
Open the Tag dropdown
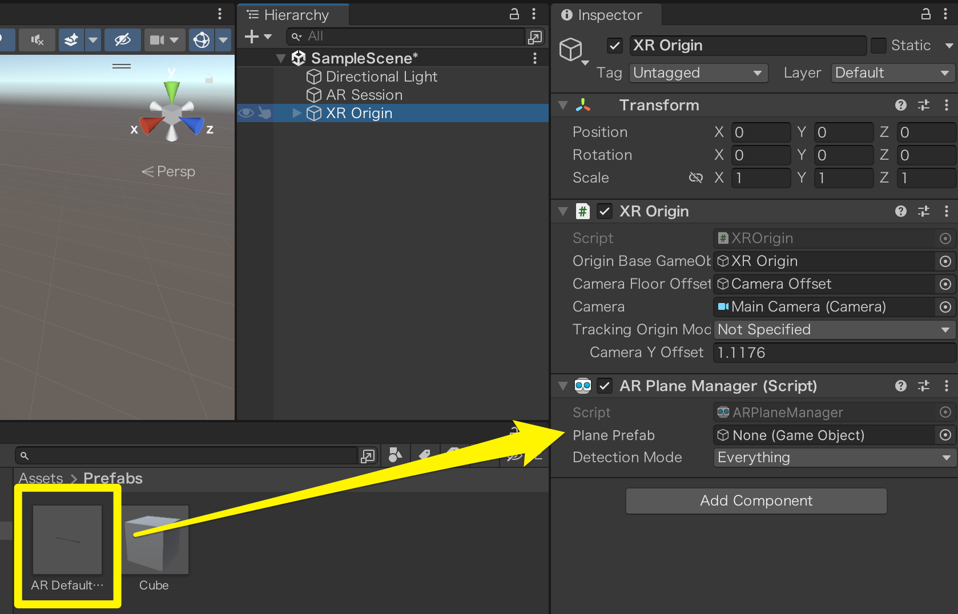coord(698,73)
